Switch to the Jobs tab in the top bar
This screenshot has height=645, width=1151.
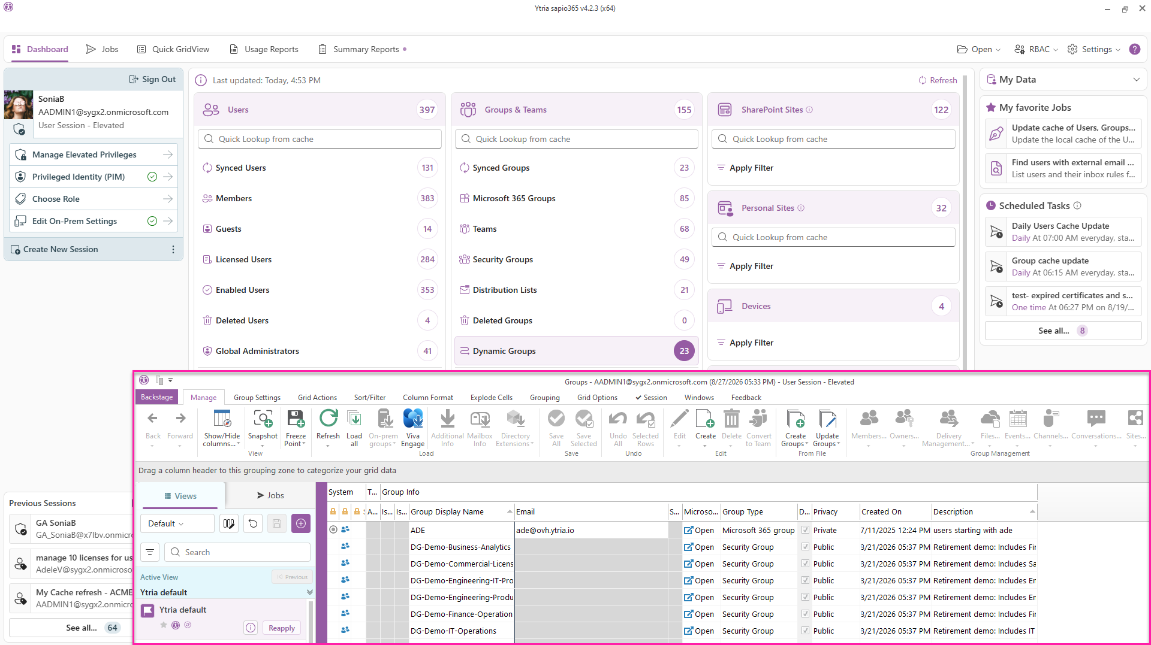click(103, 49)
